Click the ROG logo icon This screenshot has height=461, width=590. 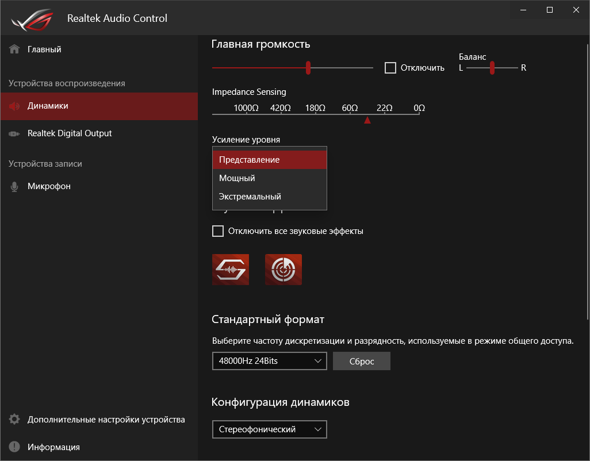click(35, 18)
